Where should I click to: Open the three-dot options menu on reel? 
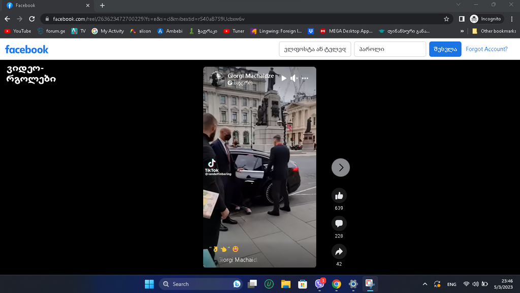305,78
